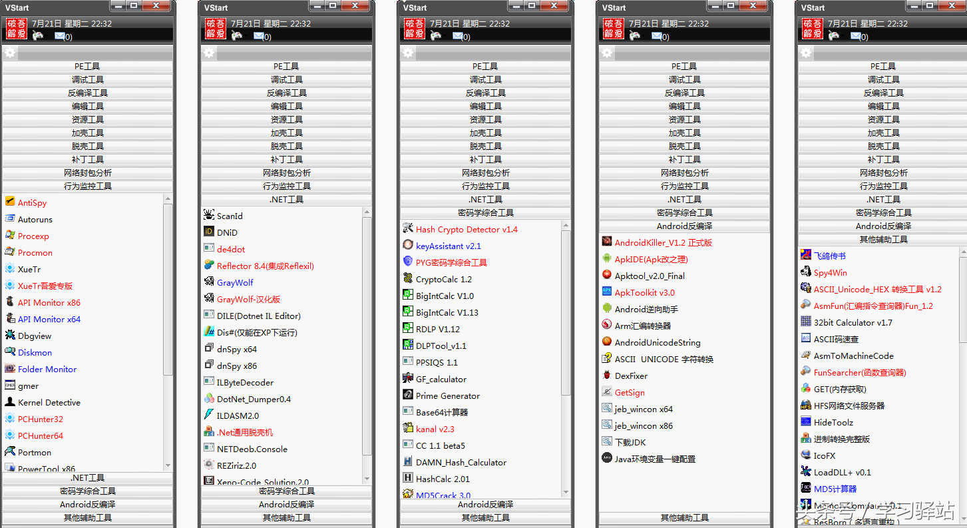Click the gear icon in the AntiSpy window
Screen dimensions: 967x528
coord(10,53)
